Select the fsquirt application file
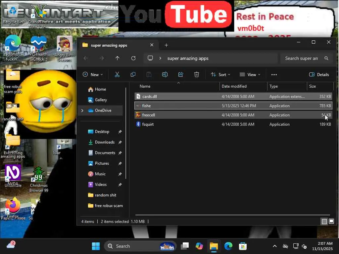The width and height of the screenshot is (339, 254). (233, 124)
